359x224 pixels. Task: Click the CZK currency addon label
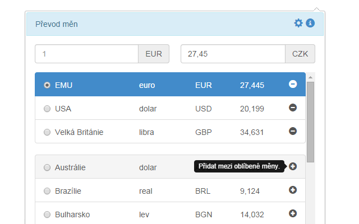(300, 54)
